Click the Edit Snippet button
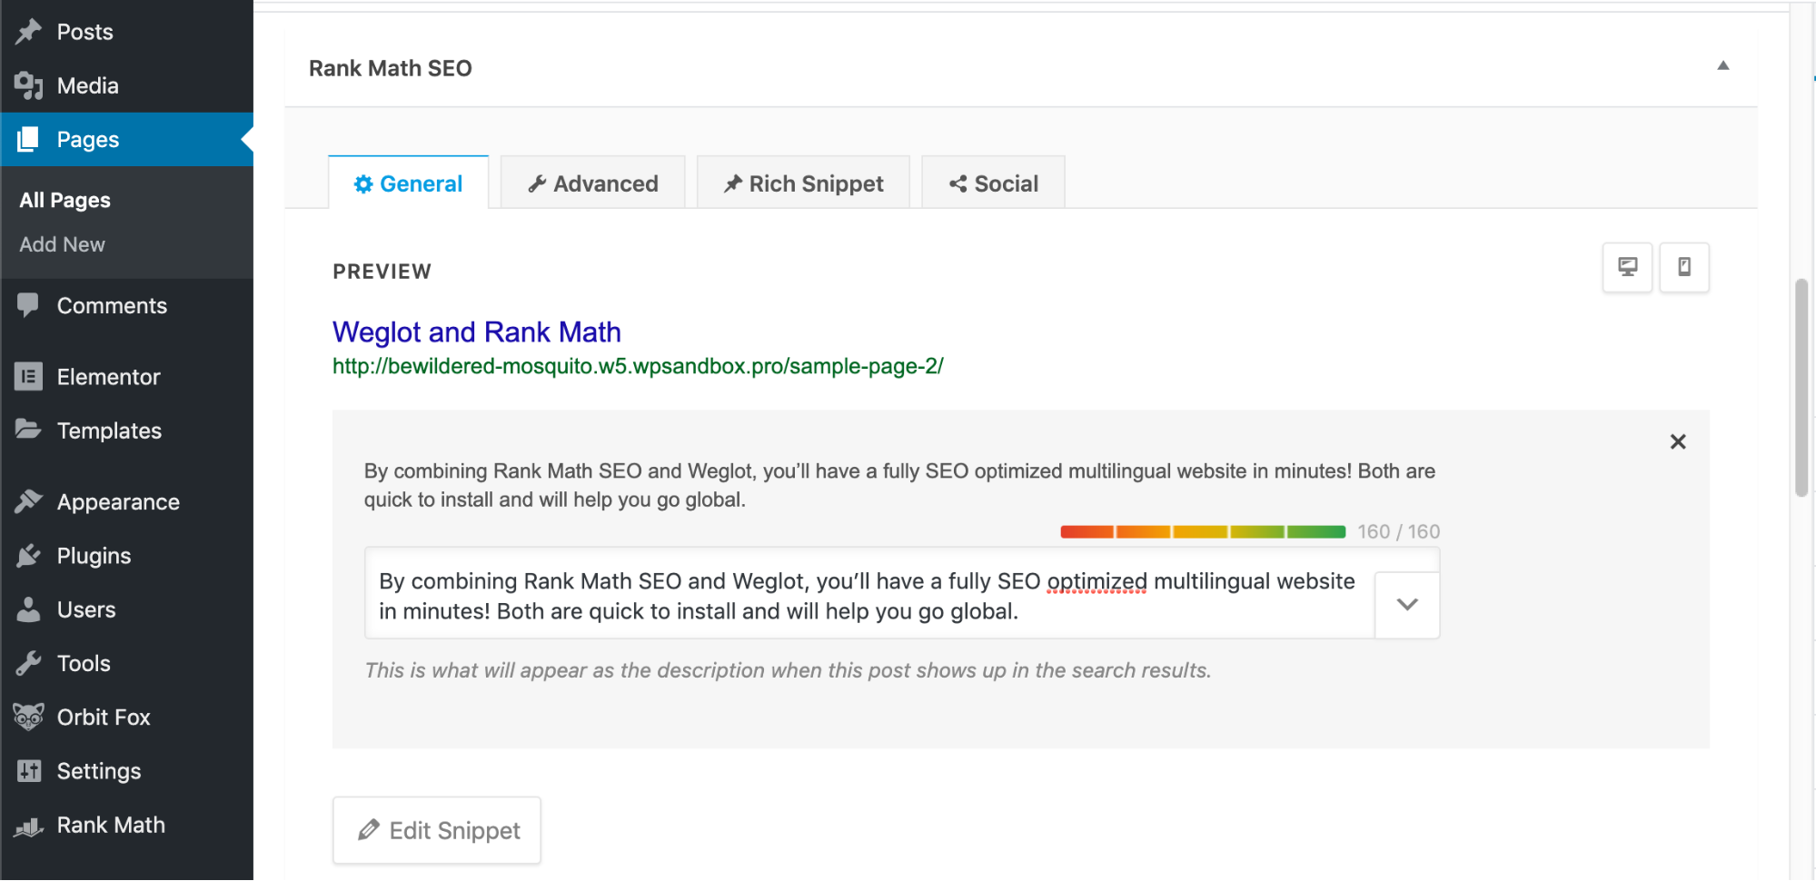This screenshot has width=1816, height=881. 437,830
